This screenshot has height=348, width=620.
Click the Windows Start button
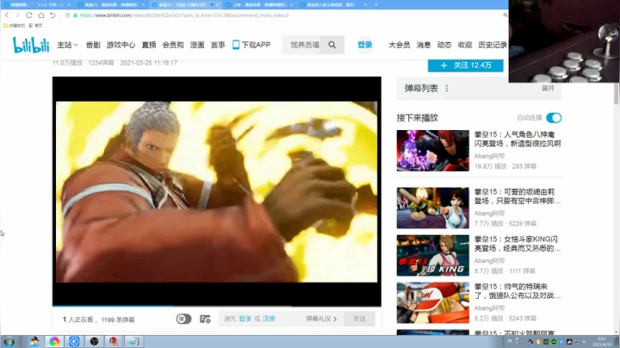pyautogui.click(x=9, y=341)
